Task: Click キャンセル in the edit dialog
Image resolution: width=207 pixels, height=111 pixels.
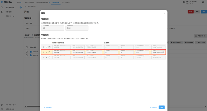Action: (153, 107)
